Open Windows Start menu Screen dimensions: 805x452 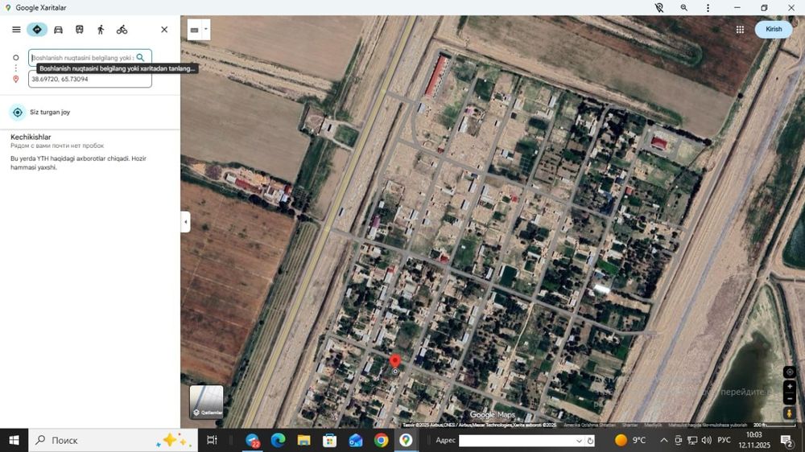[14, 440]
